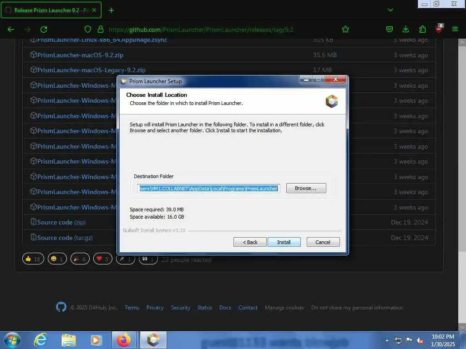Go back with the < Back button
This screenshot has height=349, width=466.
tap(250, 242)
